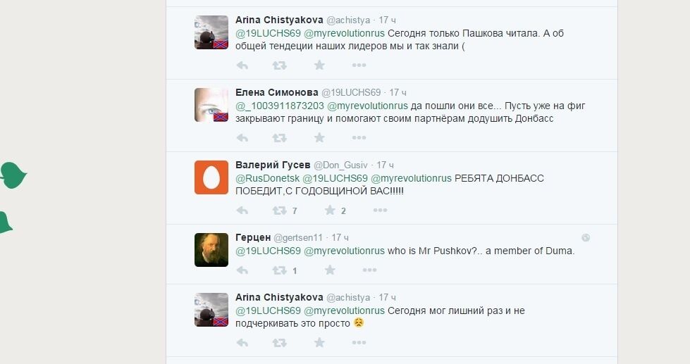This screenshot has width=690, height=364.
Task: Open the @gertsen11 handle link
Action: [x=299, y=238]
